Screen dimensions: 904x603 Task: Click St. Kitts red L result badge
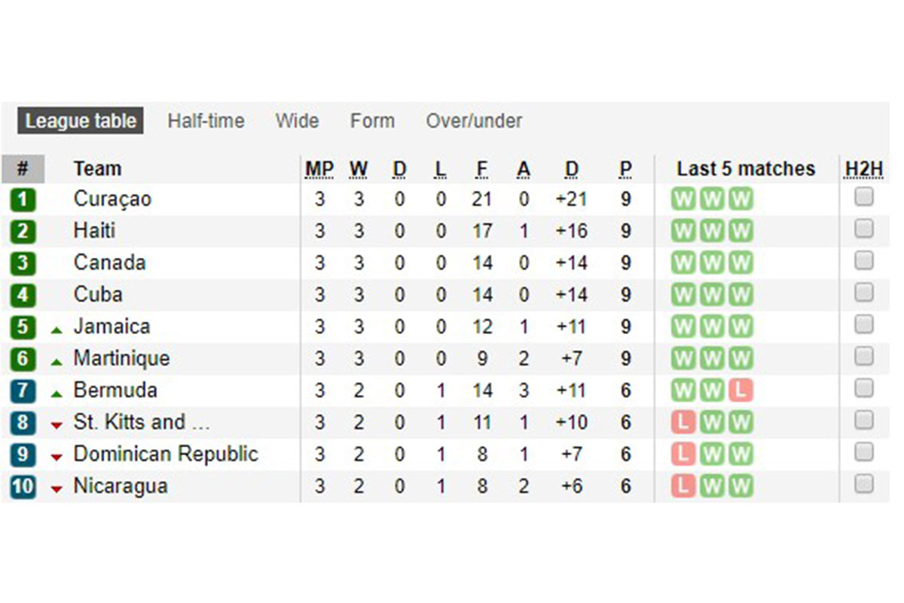click(683, 422)
